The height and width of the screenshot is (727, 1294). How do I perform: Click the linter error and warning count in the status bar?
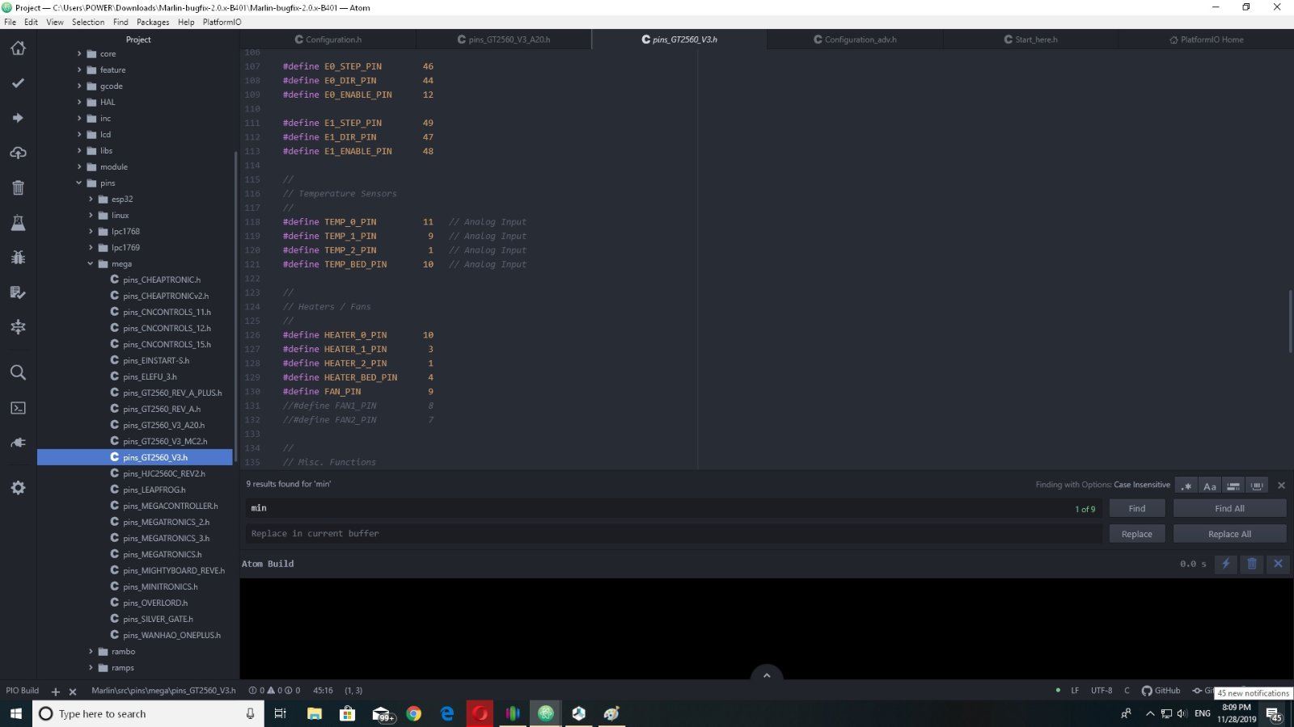point(274,691)
